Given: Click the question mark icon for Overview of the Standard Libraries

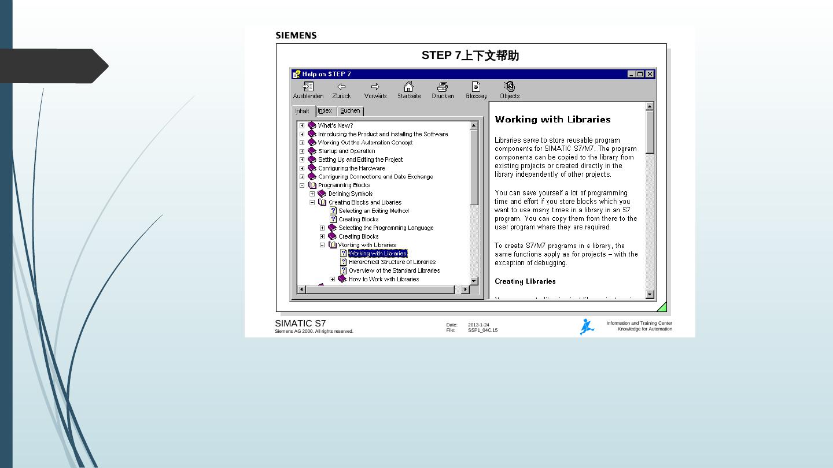Looking at the screenshot, I should [343, 270].
